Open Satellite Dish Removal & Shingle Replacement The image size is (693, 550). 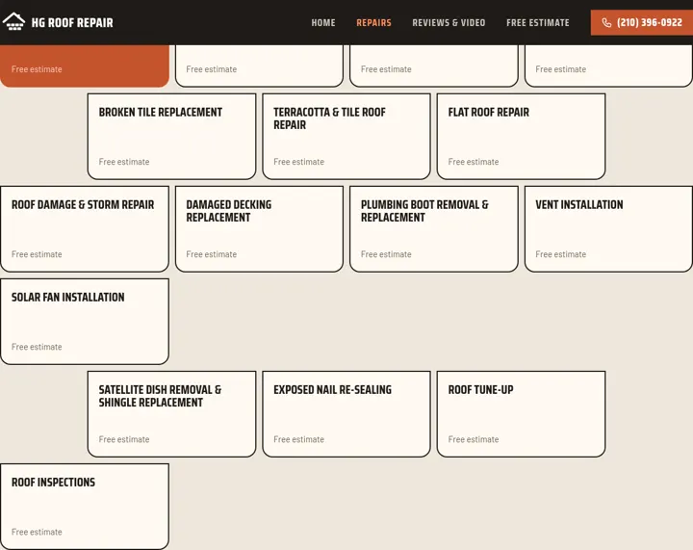pos(171,414)
